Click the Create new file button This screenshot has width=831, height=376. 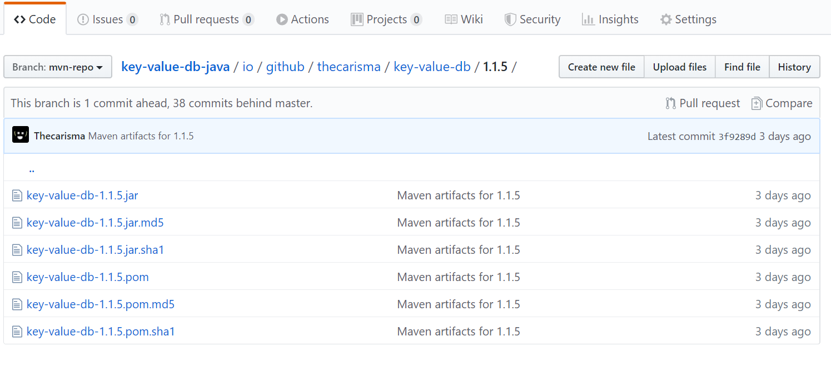(x=601, y=67)
